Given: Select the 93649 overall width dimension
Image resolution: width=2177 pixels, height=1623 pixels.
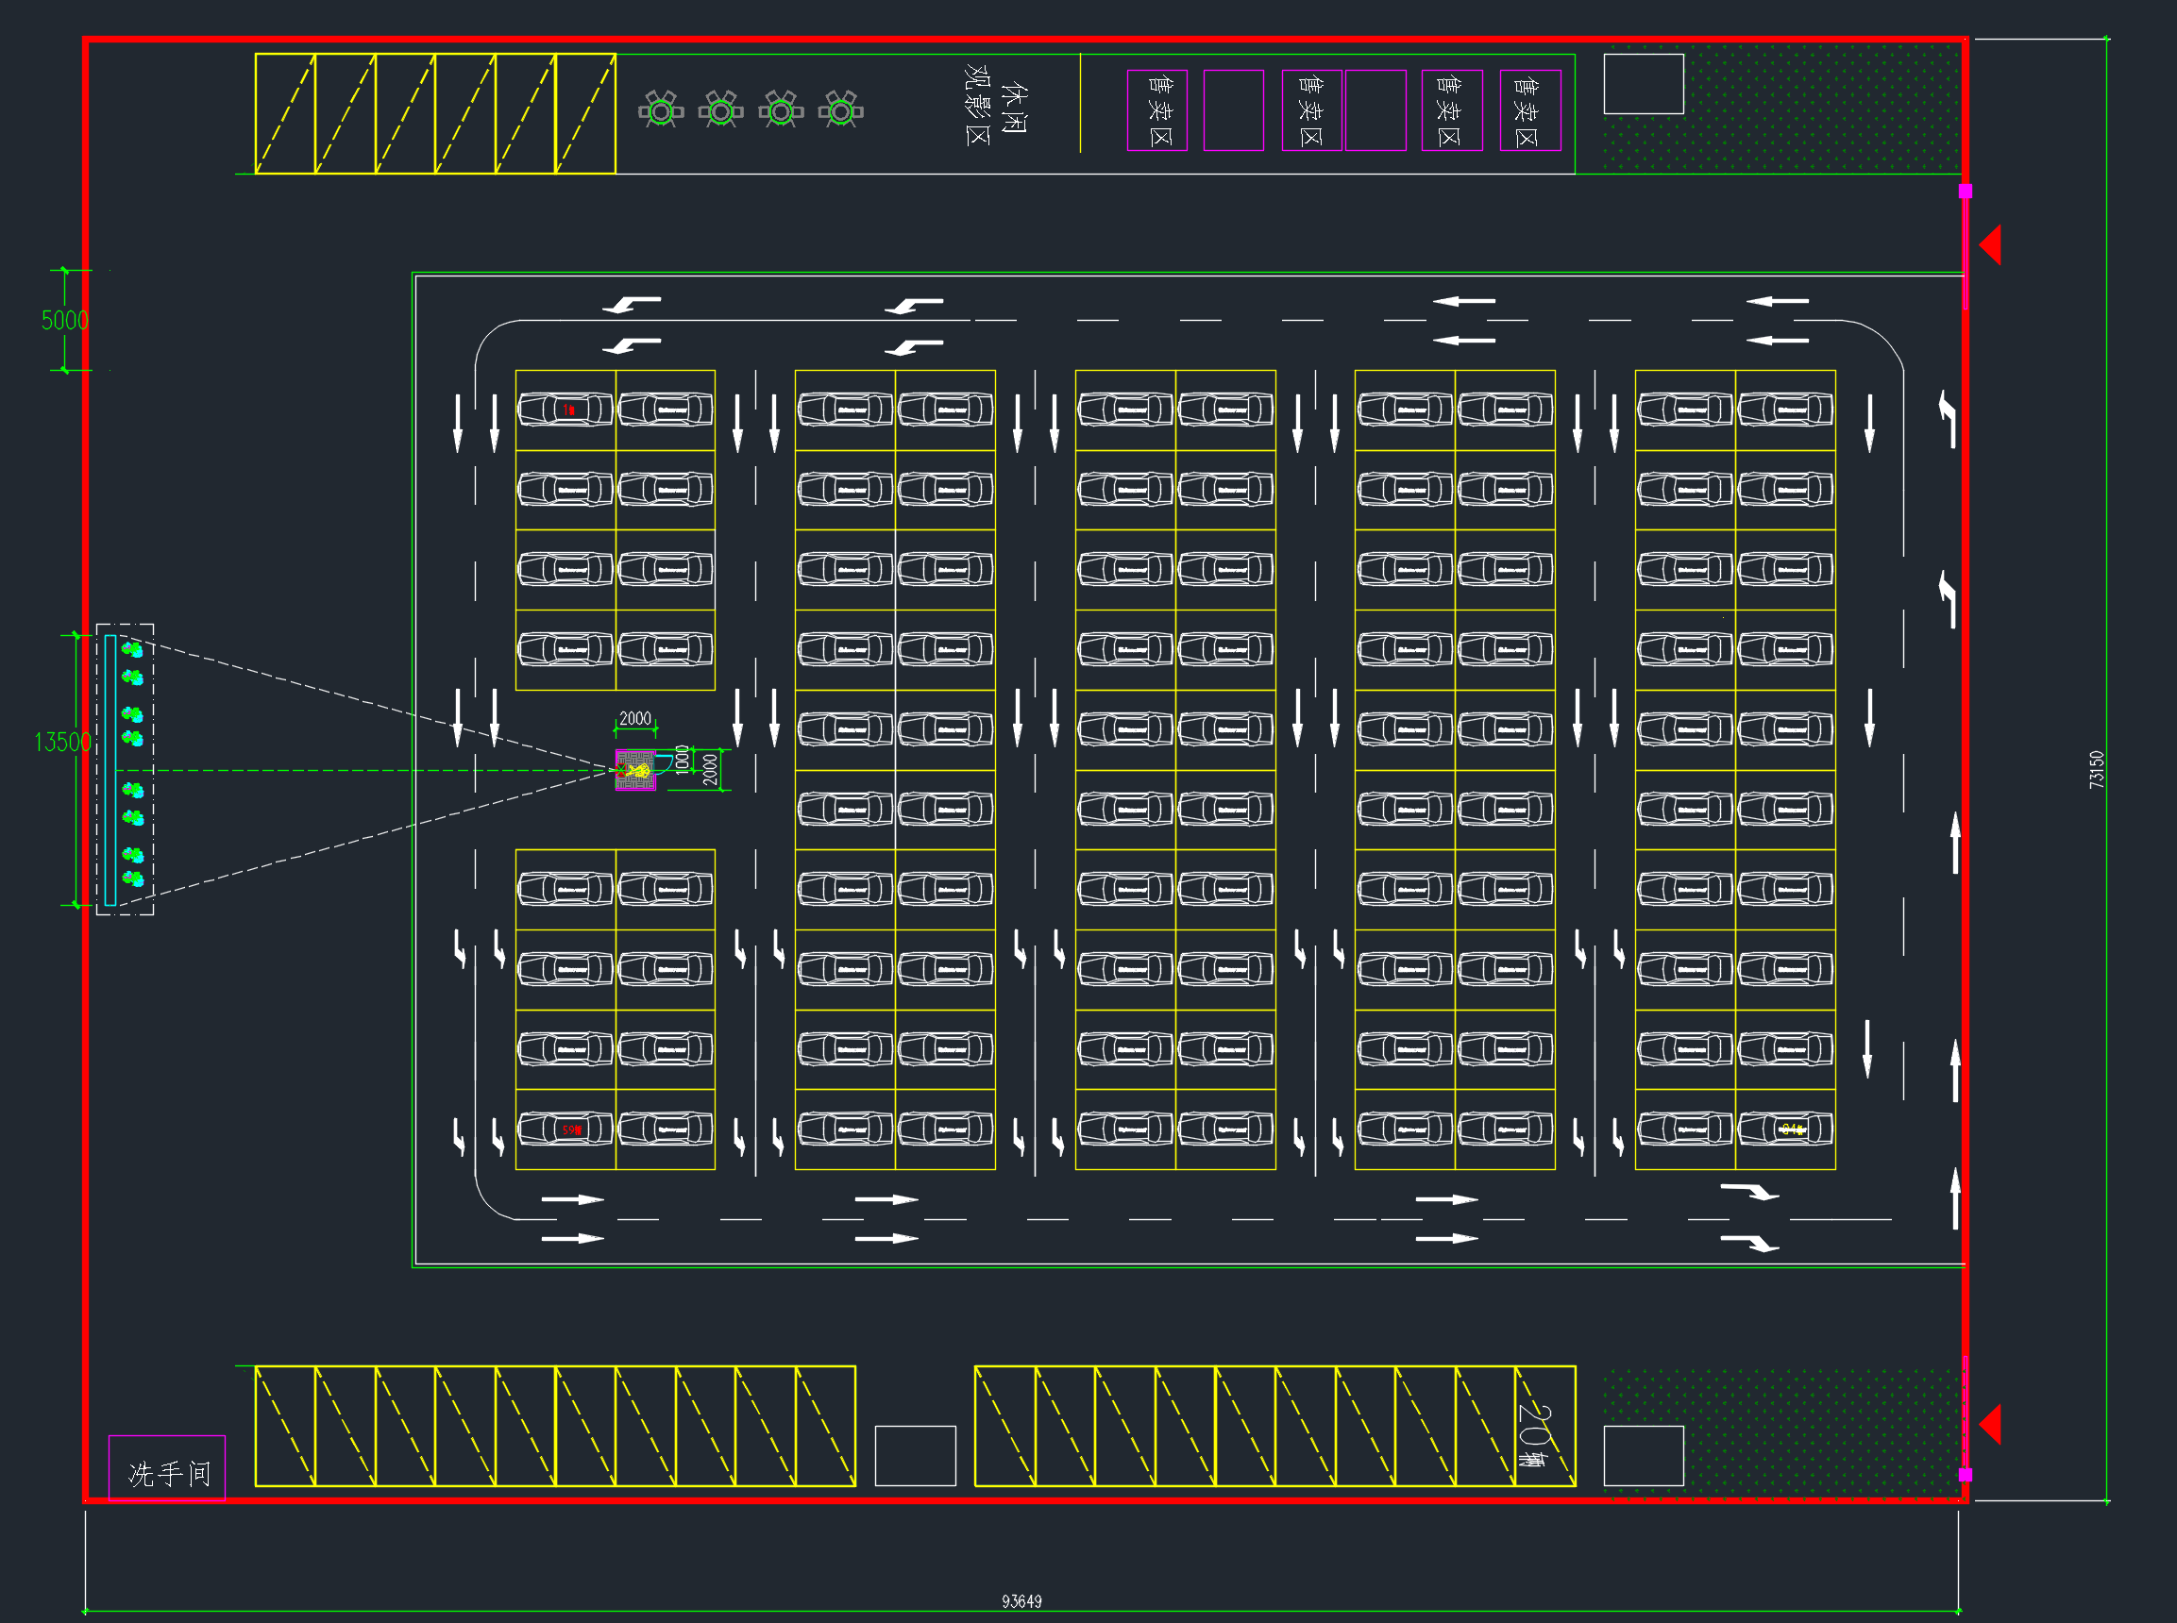Looking at the screenshot, I should [x=1021, y=1601].
